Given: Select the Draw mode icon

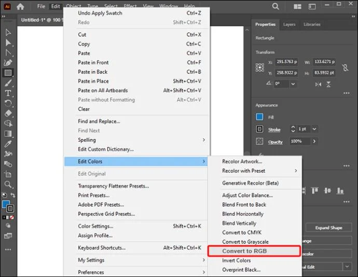Looking at the screenshot, I should pyautogui.click(x=8, y=226).
